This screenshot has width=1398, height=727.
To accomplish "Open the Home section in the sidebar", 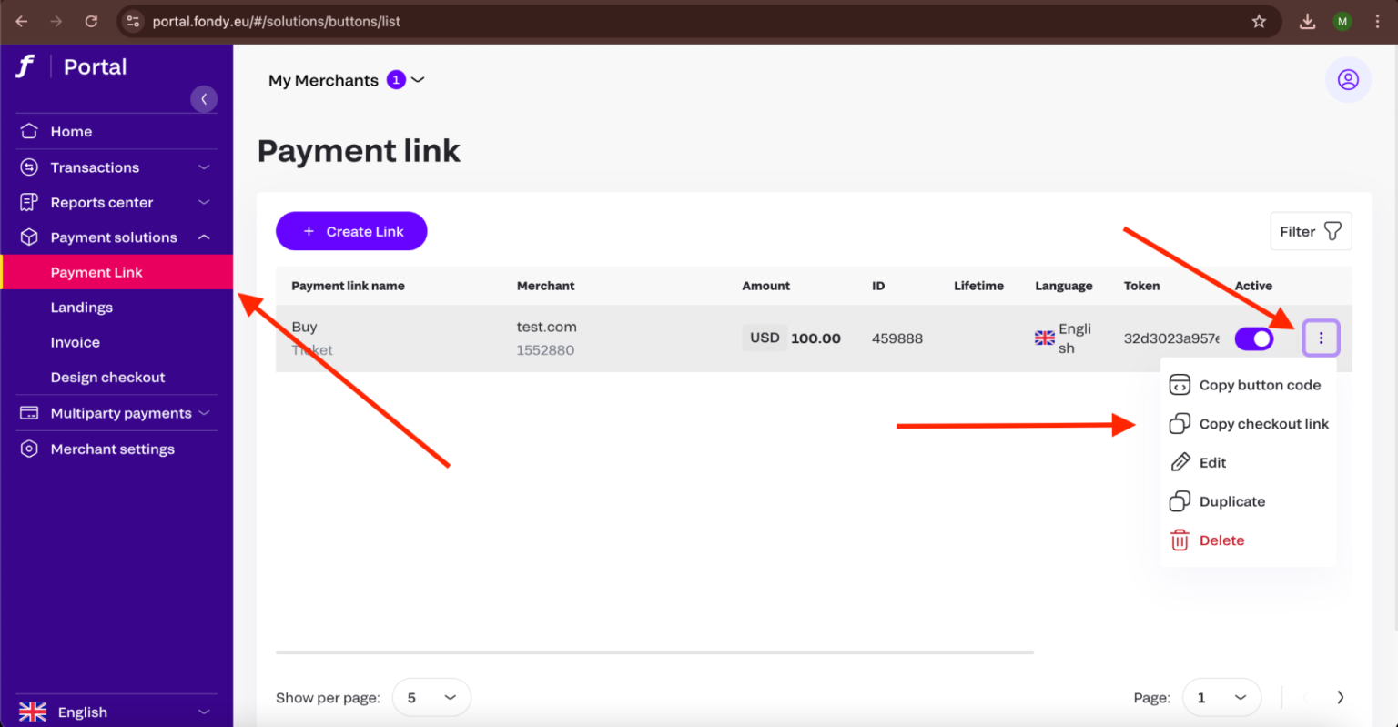I will pyautogui.click(x=73, y=131).
